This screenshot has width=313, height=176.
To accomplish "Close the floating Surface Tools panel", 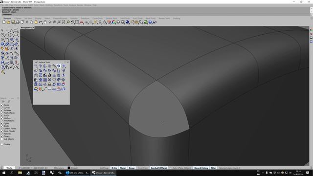I will point(68,62).
